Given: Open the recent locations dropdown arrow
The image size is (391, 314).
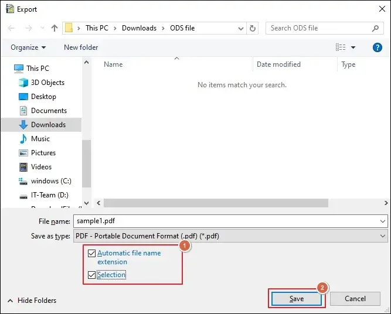Looking at the screenshot, I should coord(42,28).
